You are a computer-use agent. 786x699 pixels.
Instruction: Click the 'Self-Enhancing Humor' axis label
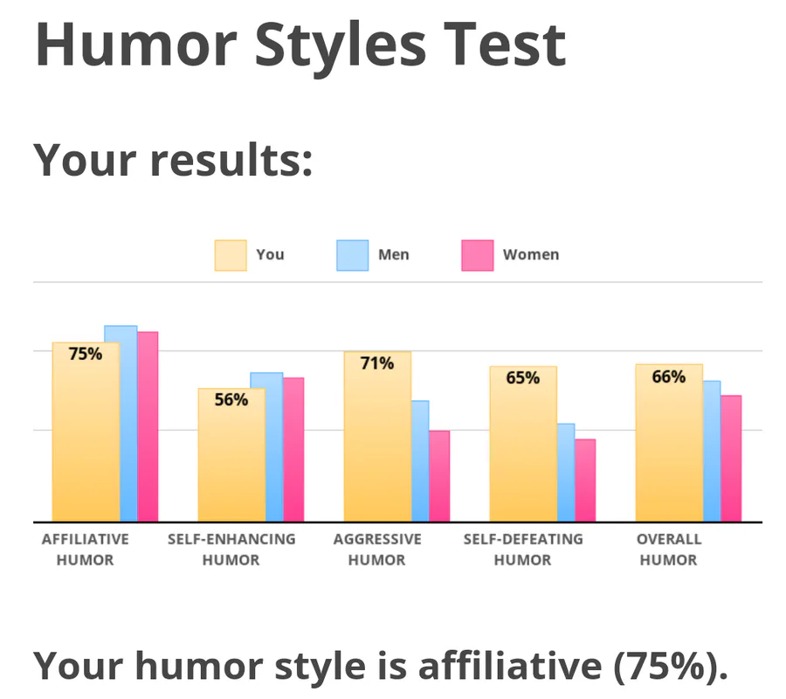(x=231, y=550)
